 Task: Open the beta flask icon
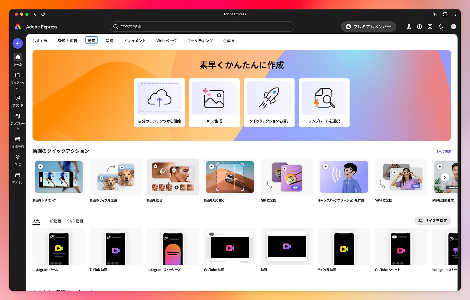(x=409, y=27)
